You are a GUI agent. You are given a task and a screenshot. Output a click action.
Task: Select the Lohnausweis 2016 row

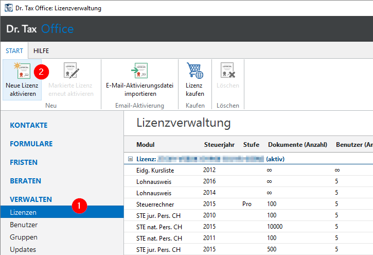pos(248,181)
